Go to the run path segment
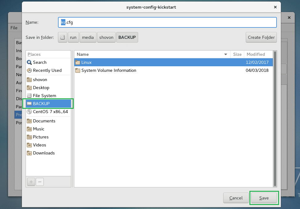This screenshot has height=209, width=300. pos(73,37)
